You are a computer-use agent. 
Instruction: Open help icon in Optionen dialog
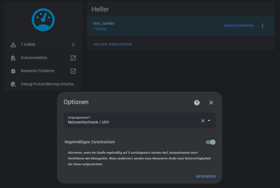pos(197,103)
